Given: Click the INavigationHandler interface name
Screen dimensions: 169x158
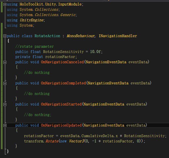Looking at the screenshot, I should 118,36.
